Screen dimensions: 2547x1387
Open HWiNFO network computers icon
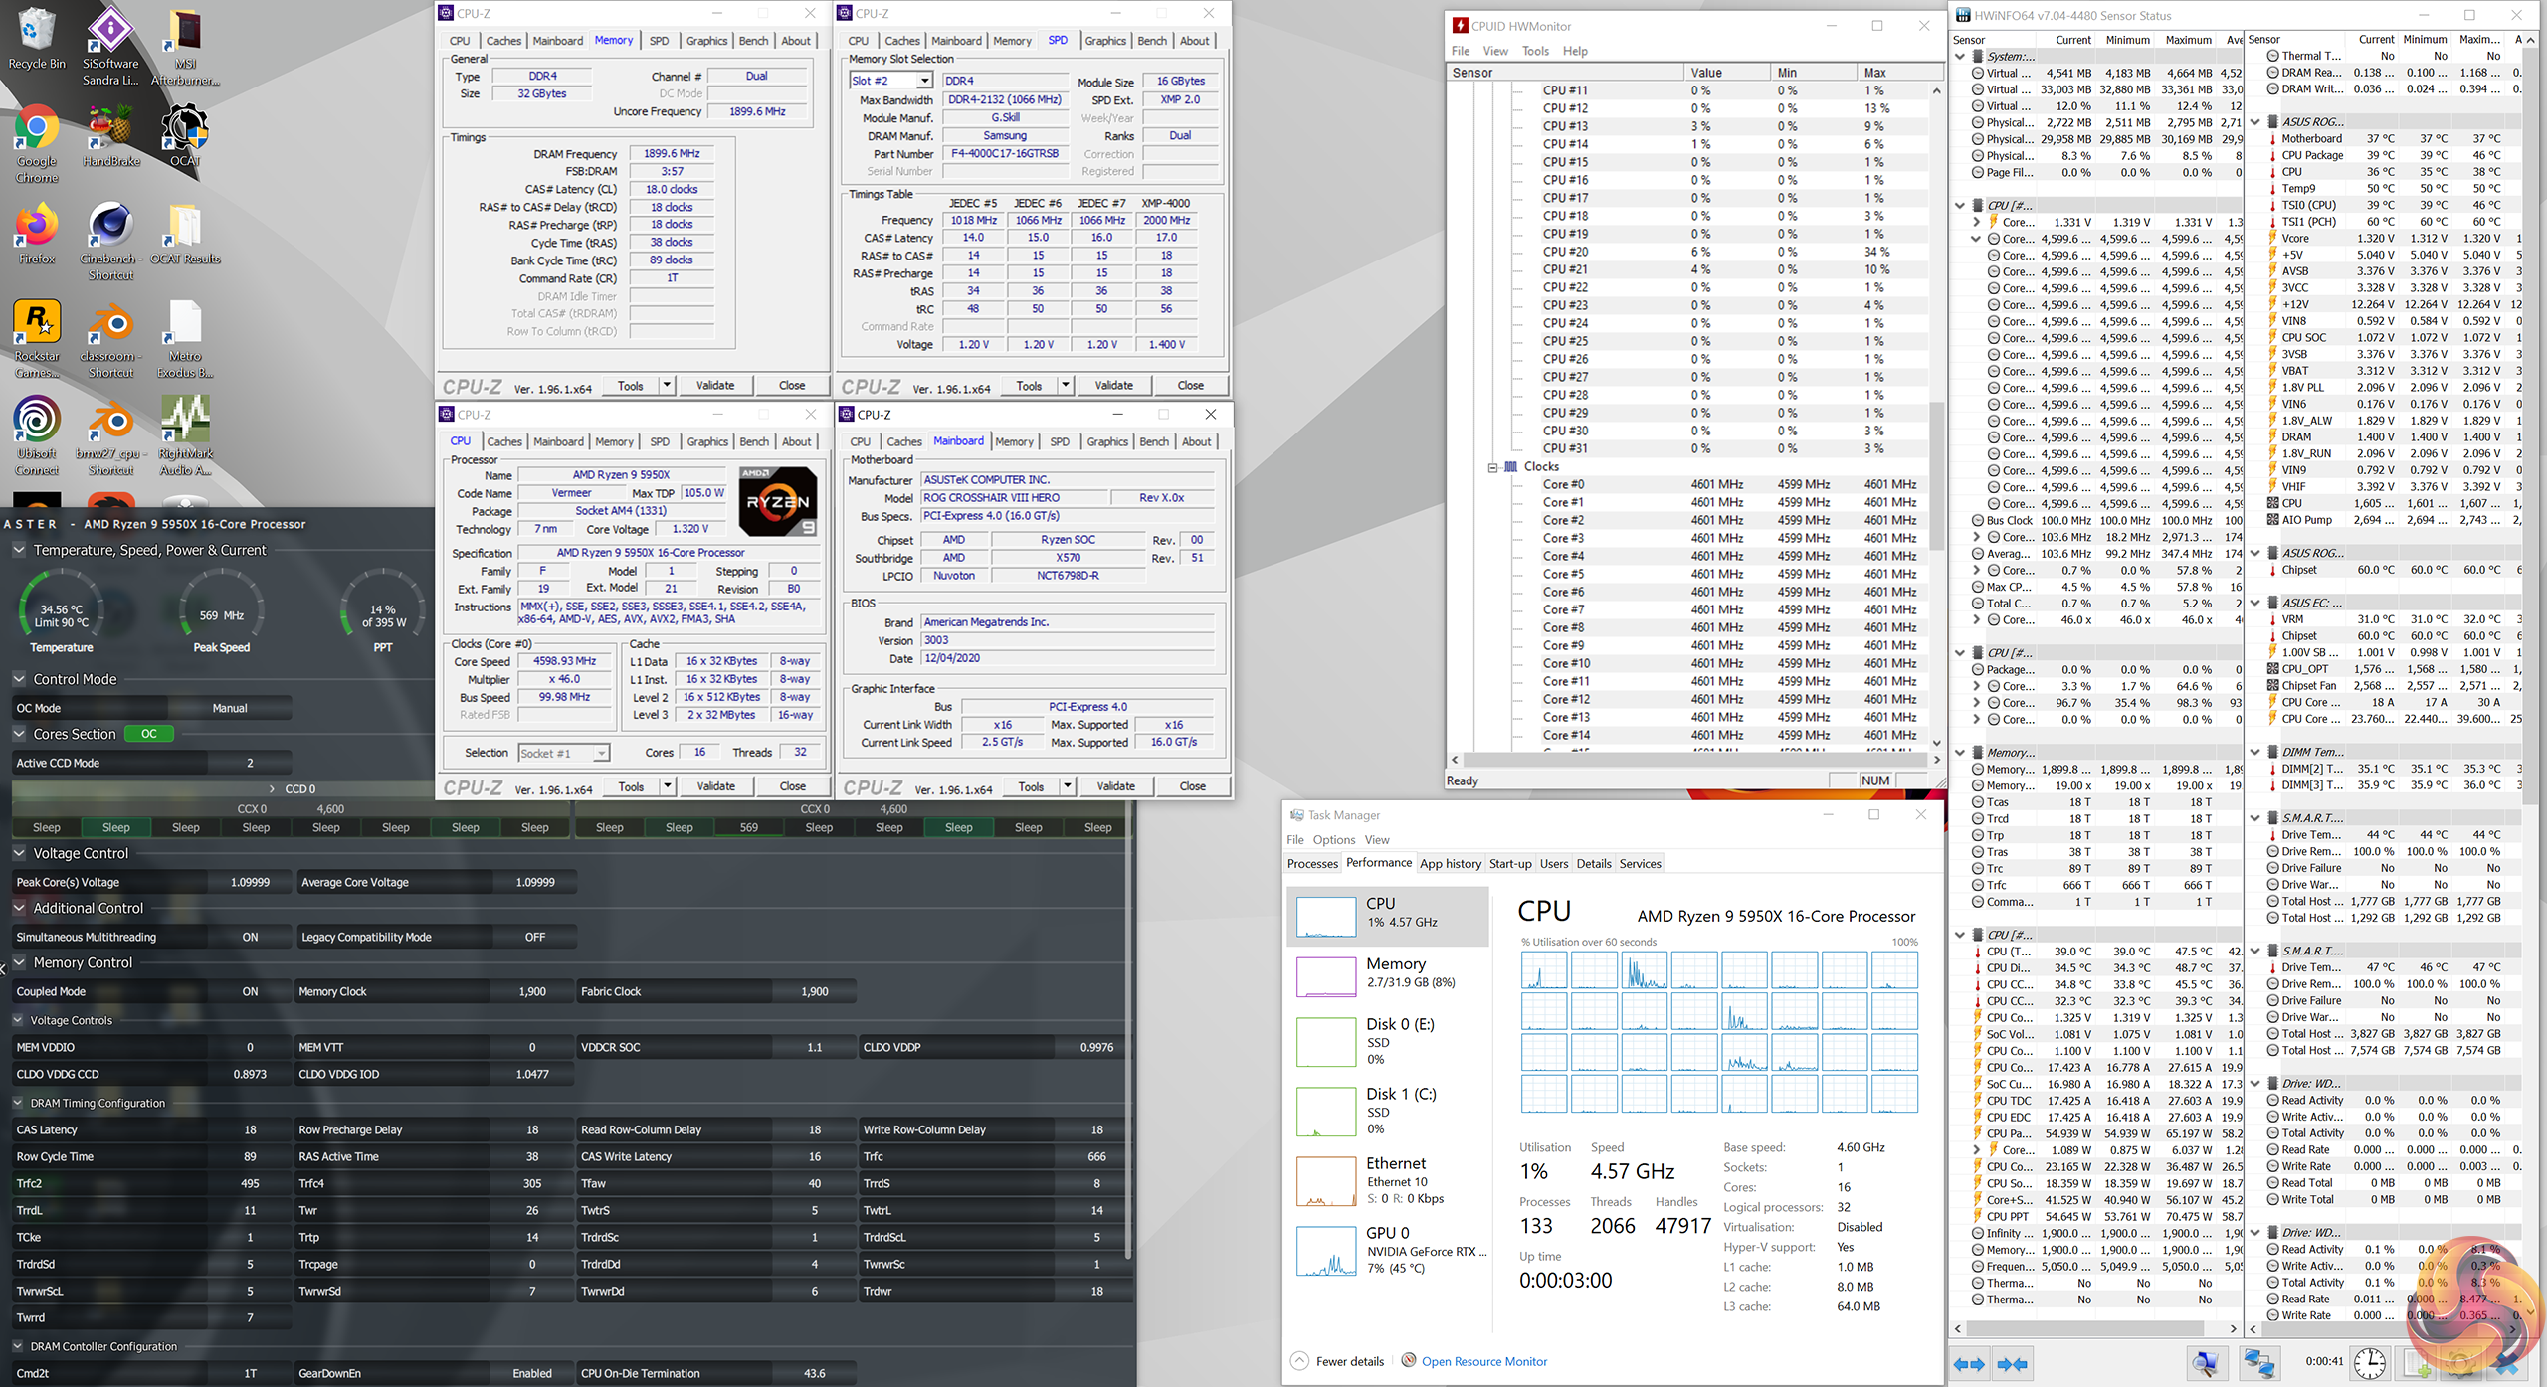click(2258, 1363)
